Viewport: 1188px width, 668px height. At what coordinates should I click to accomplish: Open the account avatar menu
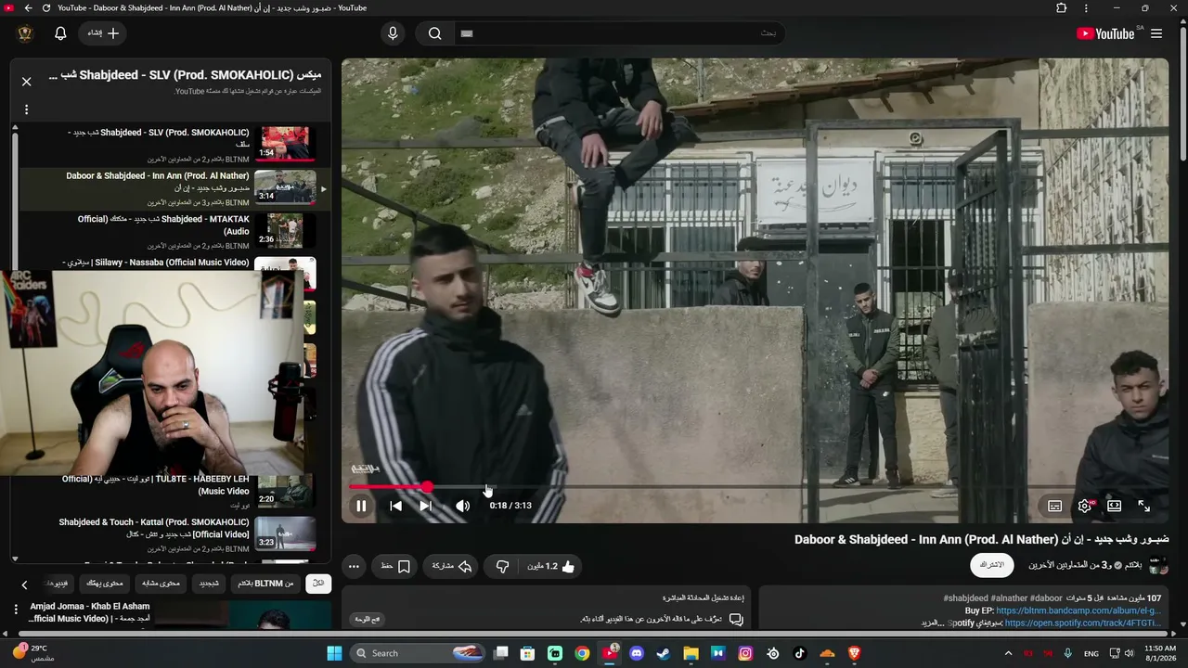25,33
